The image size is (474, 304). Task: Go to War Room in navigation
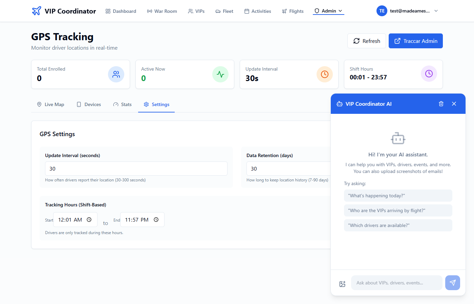162,11
